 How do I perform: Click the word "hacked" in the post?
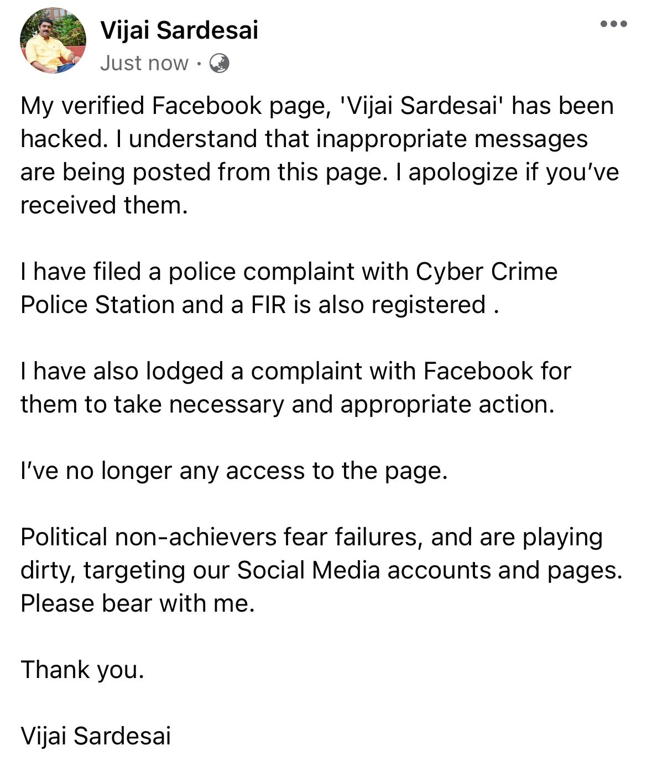(61, 139)
